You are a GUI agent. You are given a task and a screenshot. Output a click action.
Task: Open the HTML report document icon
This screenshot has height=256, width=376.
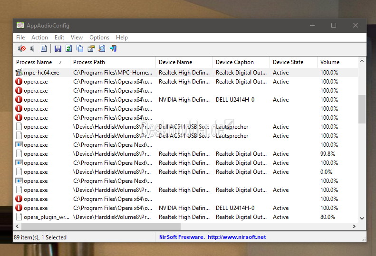pyautogui.click(x=44, y=48)
